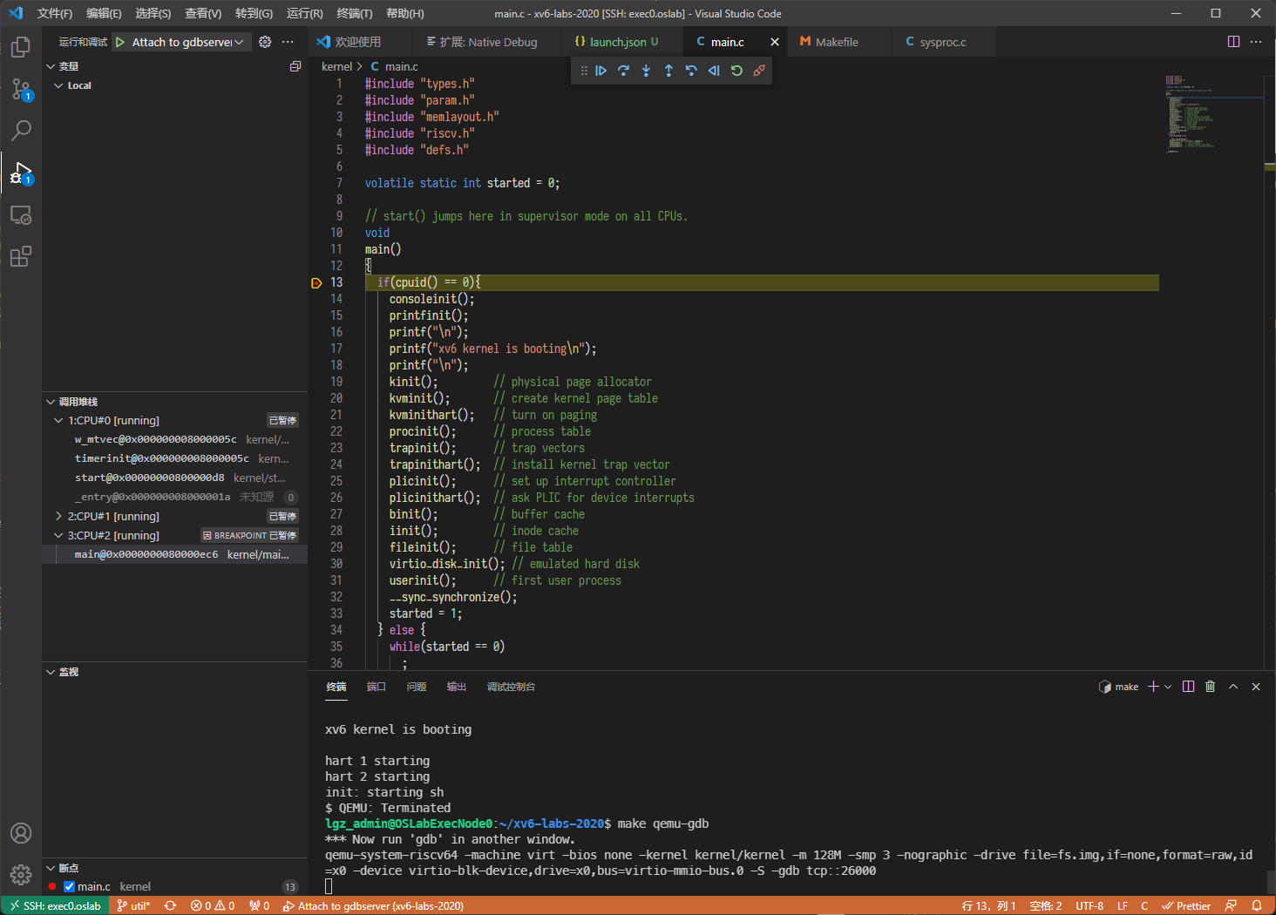Viewport: 1276px width, 915px height.
Task: Click the UTF-8 encoding in status bar
Action: [x=1089, y=906]
